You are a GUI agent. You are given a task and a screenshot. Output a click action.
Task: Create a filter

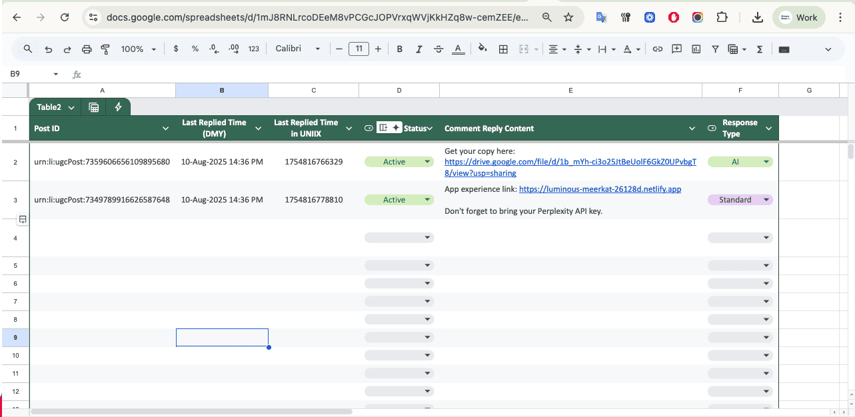tap(716, 49)
